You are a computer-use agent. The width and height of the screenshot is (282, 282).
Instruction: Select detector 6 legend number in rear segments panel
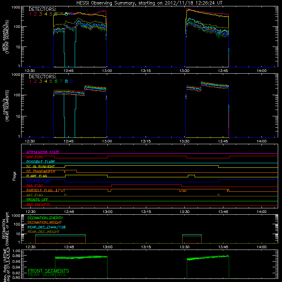pyautogui.click(x=56, y=81)
